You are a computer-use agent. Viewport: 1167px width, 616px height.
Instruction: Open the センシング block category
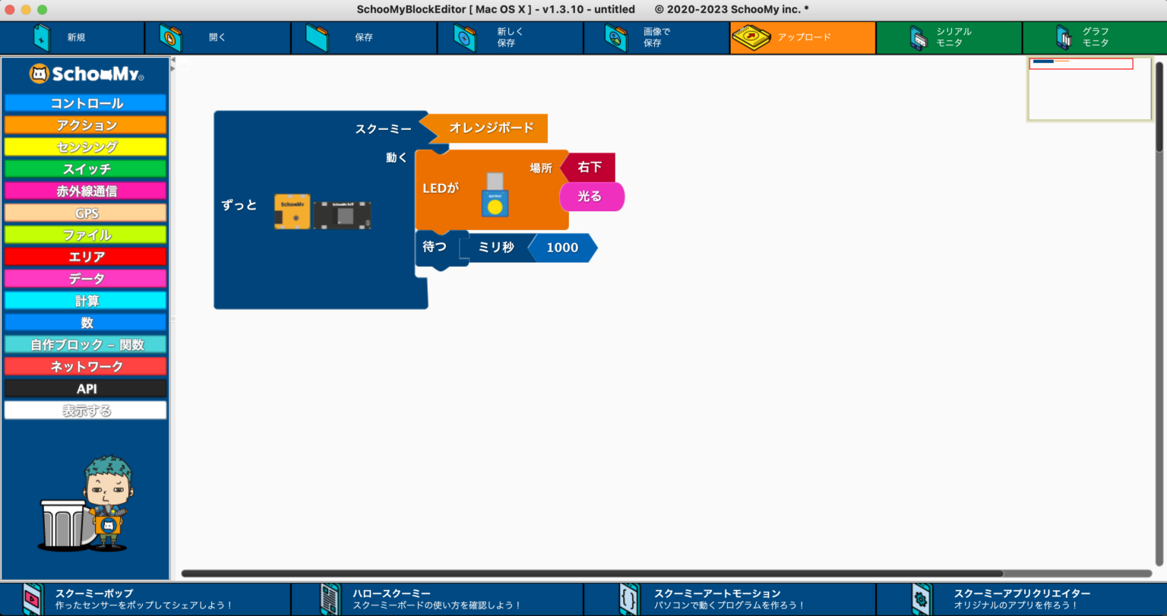tap(85, 147)
